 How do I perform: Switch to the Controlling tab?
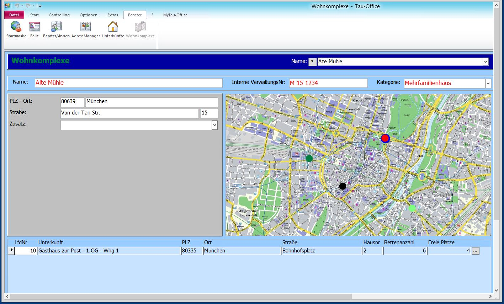point(59,15)
